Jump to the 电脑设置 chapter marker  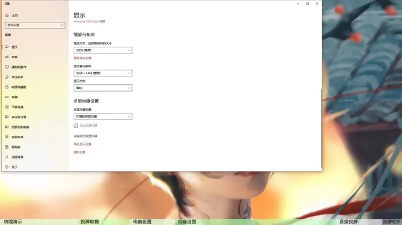[x=143, y=222]
